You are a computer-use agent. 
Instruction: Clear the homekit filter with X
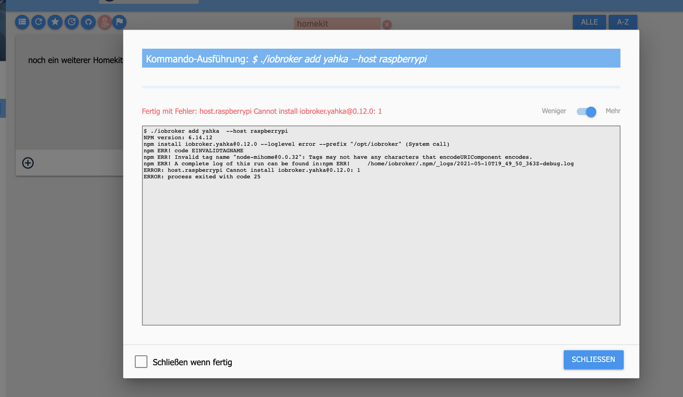(x=387, y=24)
